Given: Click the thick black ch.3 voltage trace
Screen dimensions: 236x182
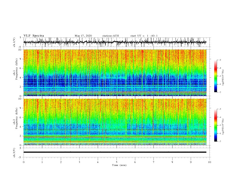Looking at the screenshot, I should tap(115, 152).
